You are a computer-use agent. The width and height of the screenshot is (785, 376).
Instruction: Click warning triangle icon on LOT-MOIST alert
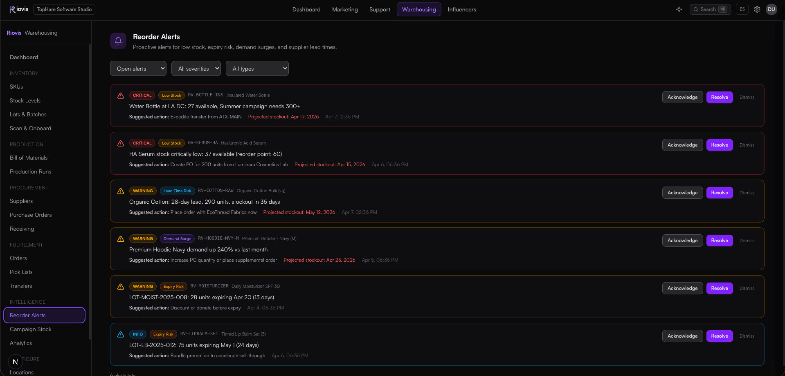pyautogui.click(x=121, y=287)
